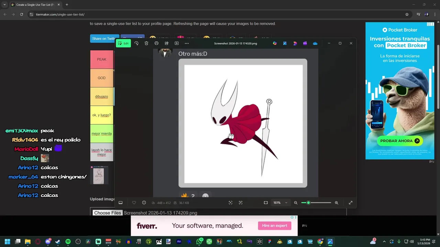
Task: Click the browser page vertical scrollbar
Action: click(438, 77)
